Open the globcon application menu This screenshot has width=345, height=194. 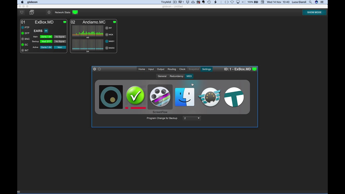32,2
